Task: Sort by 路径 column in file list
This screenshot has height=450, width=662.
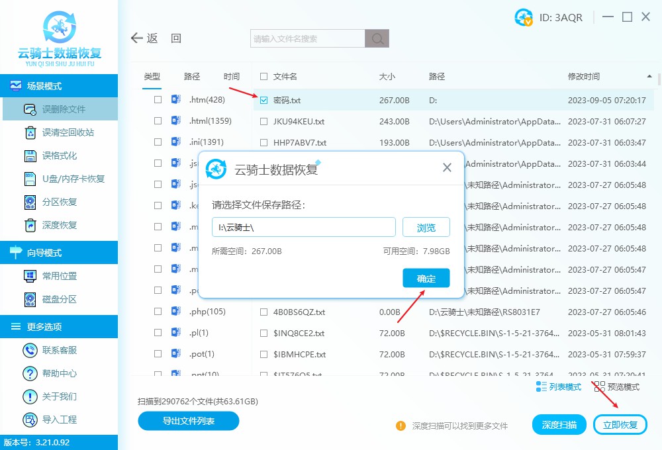Action: [x=436, y=76]
